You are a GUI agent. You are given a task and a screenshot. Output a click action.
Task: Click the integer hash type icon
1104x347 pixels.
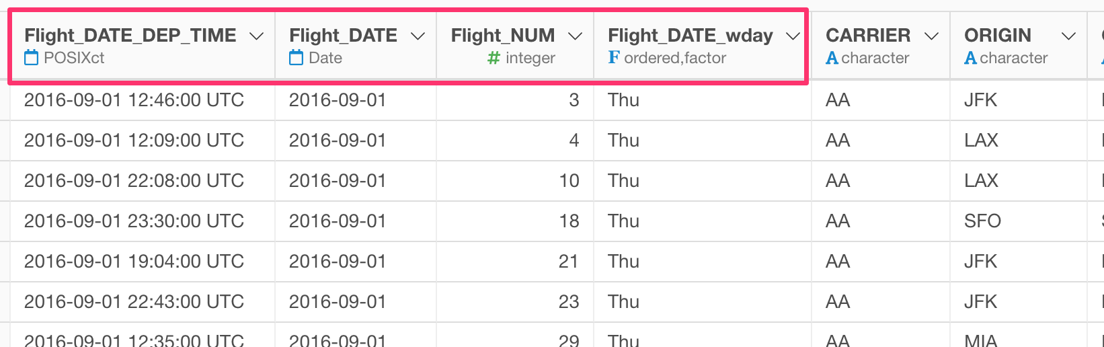tap(494, 59)
